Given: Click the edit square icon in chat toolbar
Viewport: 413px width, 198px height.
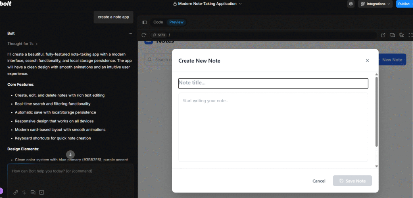Looking at the screenshot, I should [42, 192].
